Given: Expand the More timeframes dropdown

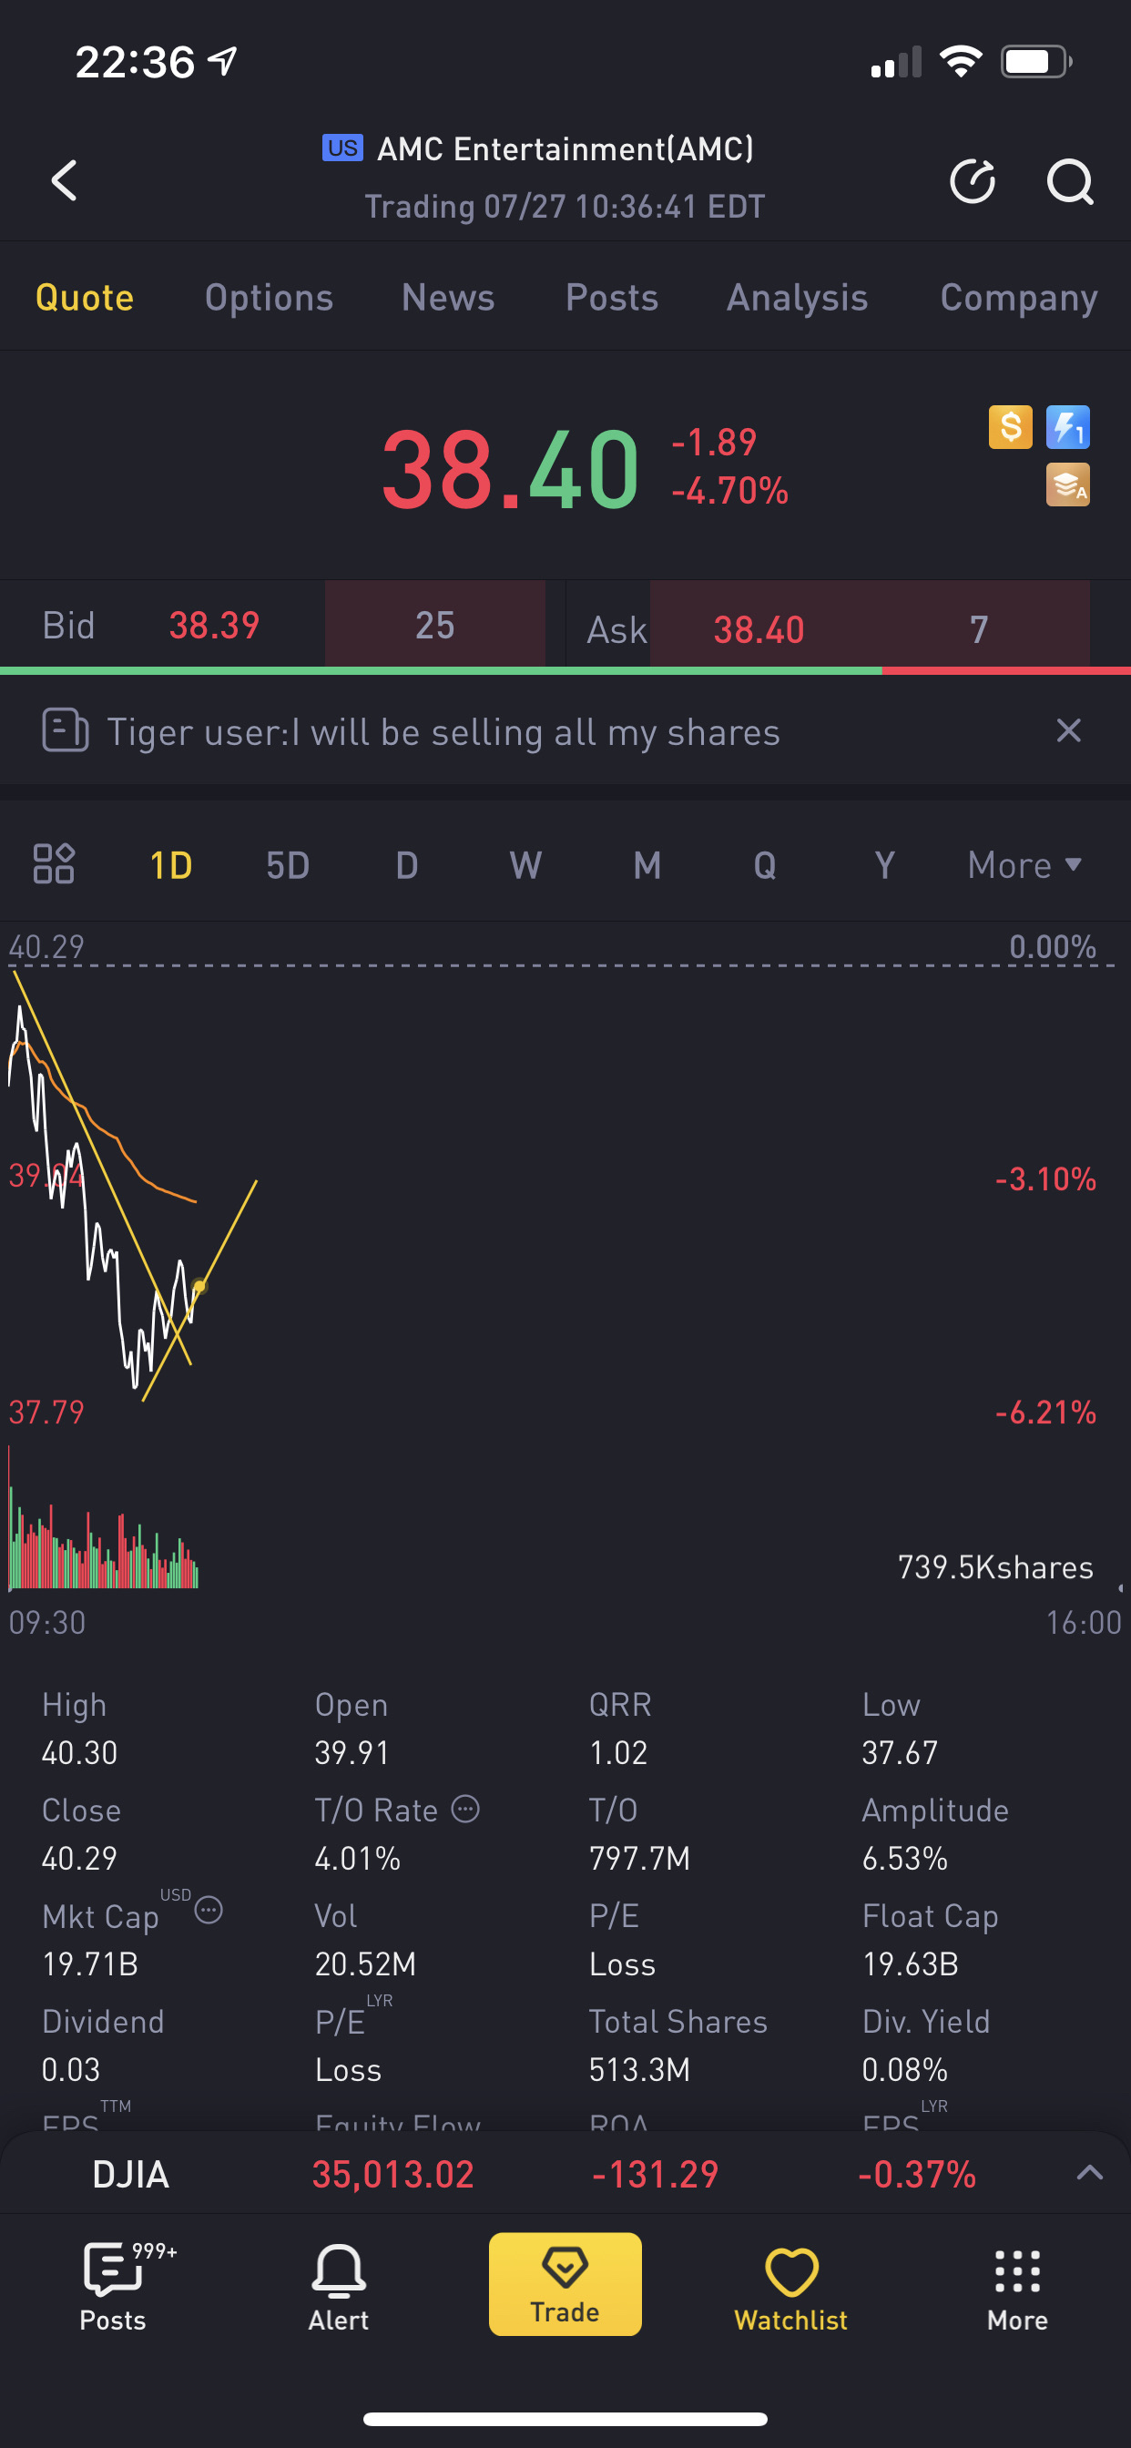Looking at the screenshot, I should (1024, 866).
